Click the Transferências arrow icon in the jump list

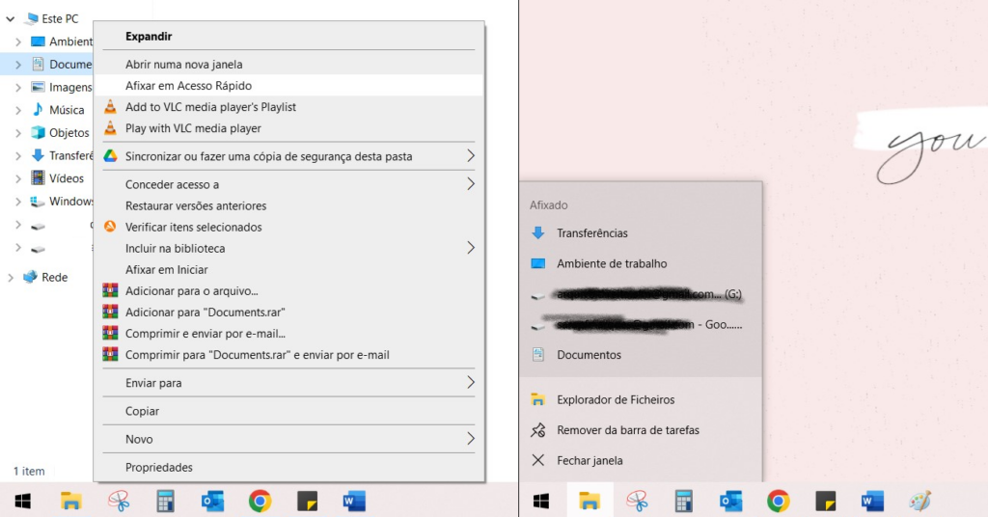click(x=538, y=233)
